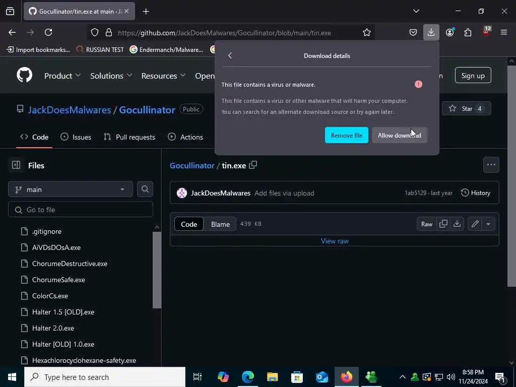The width and height of the screenshot is (516, 387).
Task: Open the Pocket save icon
Action: [x=413, y=32]
